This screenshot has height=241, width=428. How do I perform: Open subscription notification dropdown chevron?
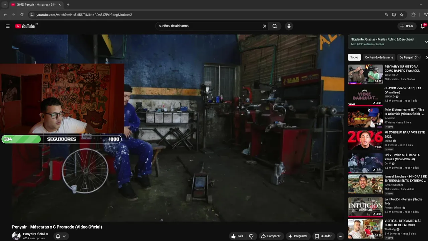tap(64, 236)
